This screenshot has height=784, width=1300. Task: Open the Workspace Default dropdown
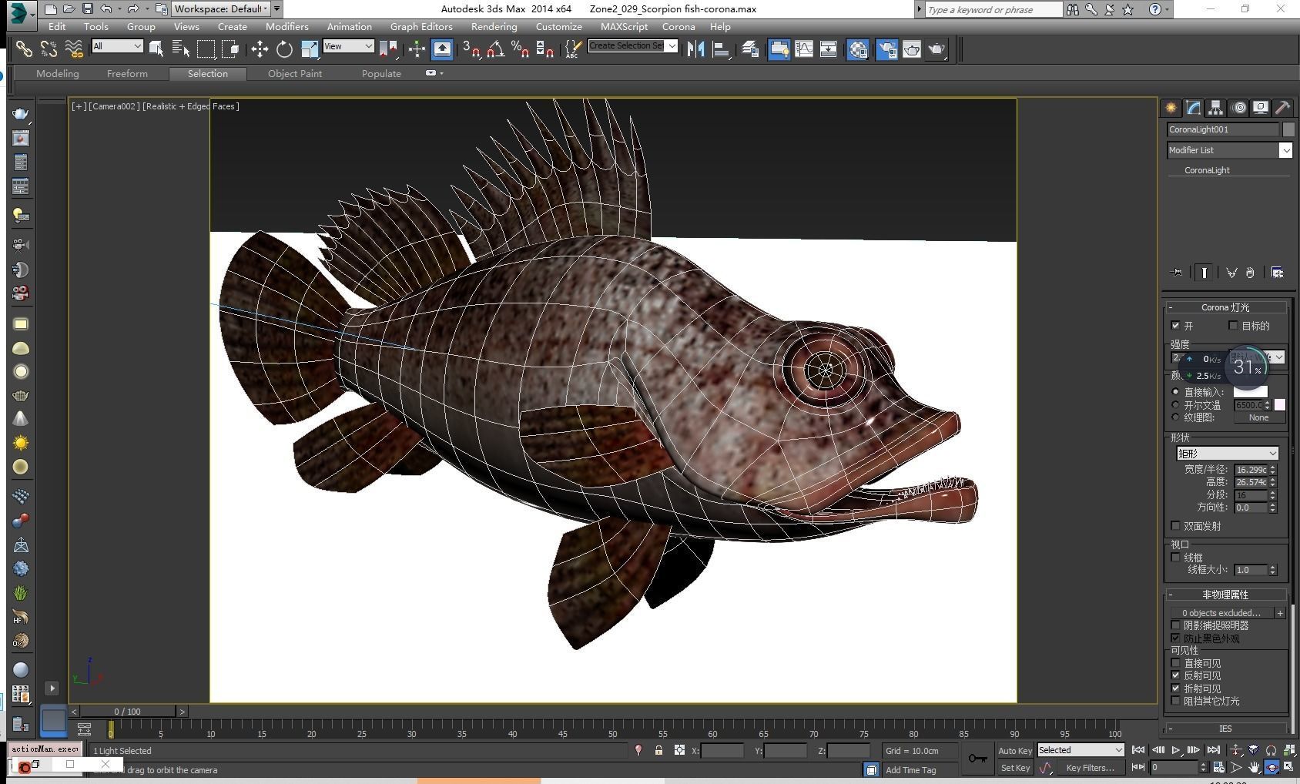[220, 9]
